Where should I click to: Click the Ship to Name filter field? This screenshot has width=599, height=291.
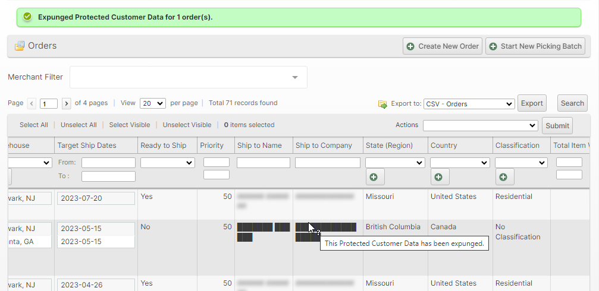263,163
